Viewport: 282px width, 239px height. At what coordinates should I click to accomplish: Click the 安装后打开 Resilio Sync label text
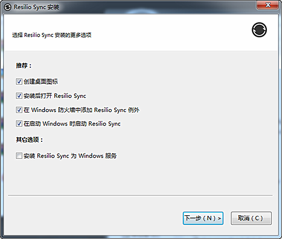pos(55,96)
